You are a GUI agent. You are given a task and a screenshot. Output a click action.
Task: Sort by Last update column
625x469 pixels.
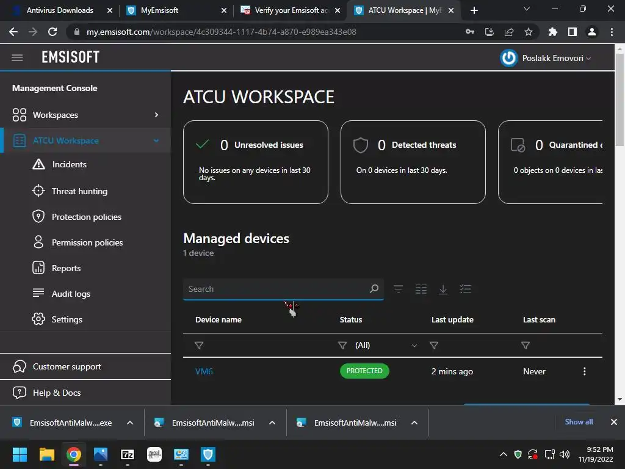[452, 320]
